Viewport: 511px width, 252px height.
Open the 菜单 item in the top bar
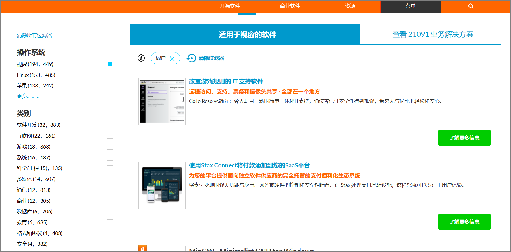(411, 6)
